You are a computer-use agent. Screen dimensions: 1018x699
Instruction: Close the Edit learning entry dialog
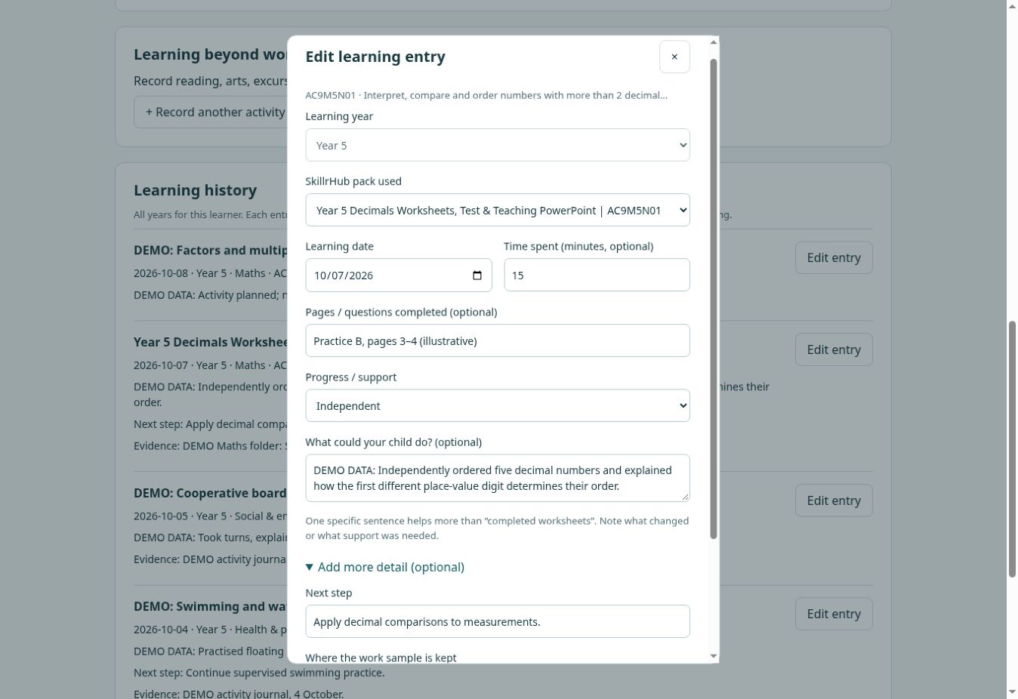tap(674, 57)
